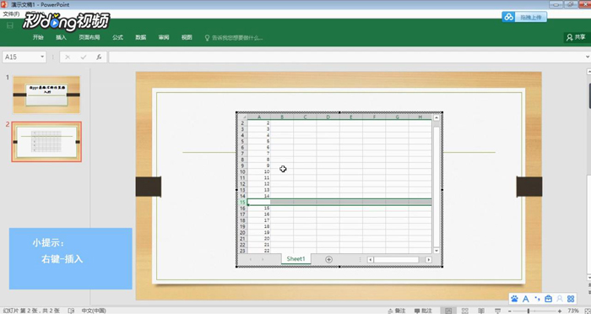Click the punctuation icon in floating toolbar
This screenshot has width=591, height=314.
pyautogui.click(x=537, y=299)
